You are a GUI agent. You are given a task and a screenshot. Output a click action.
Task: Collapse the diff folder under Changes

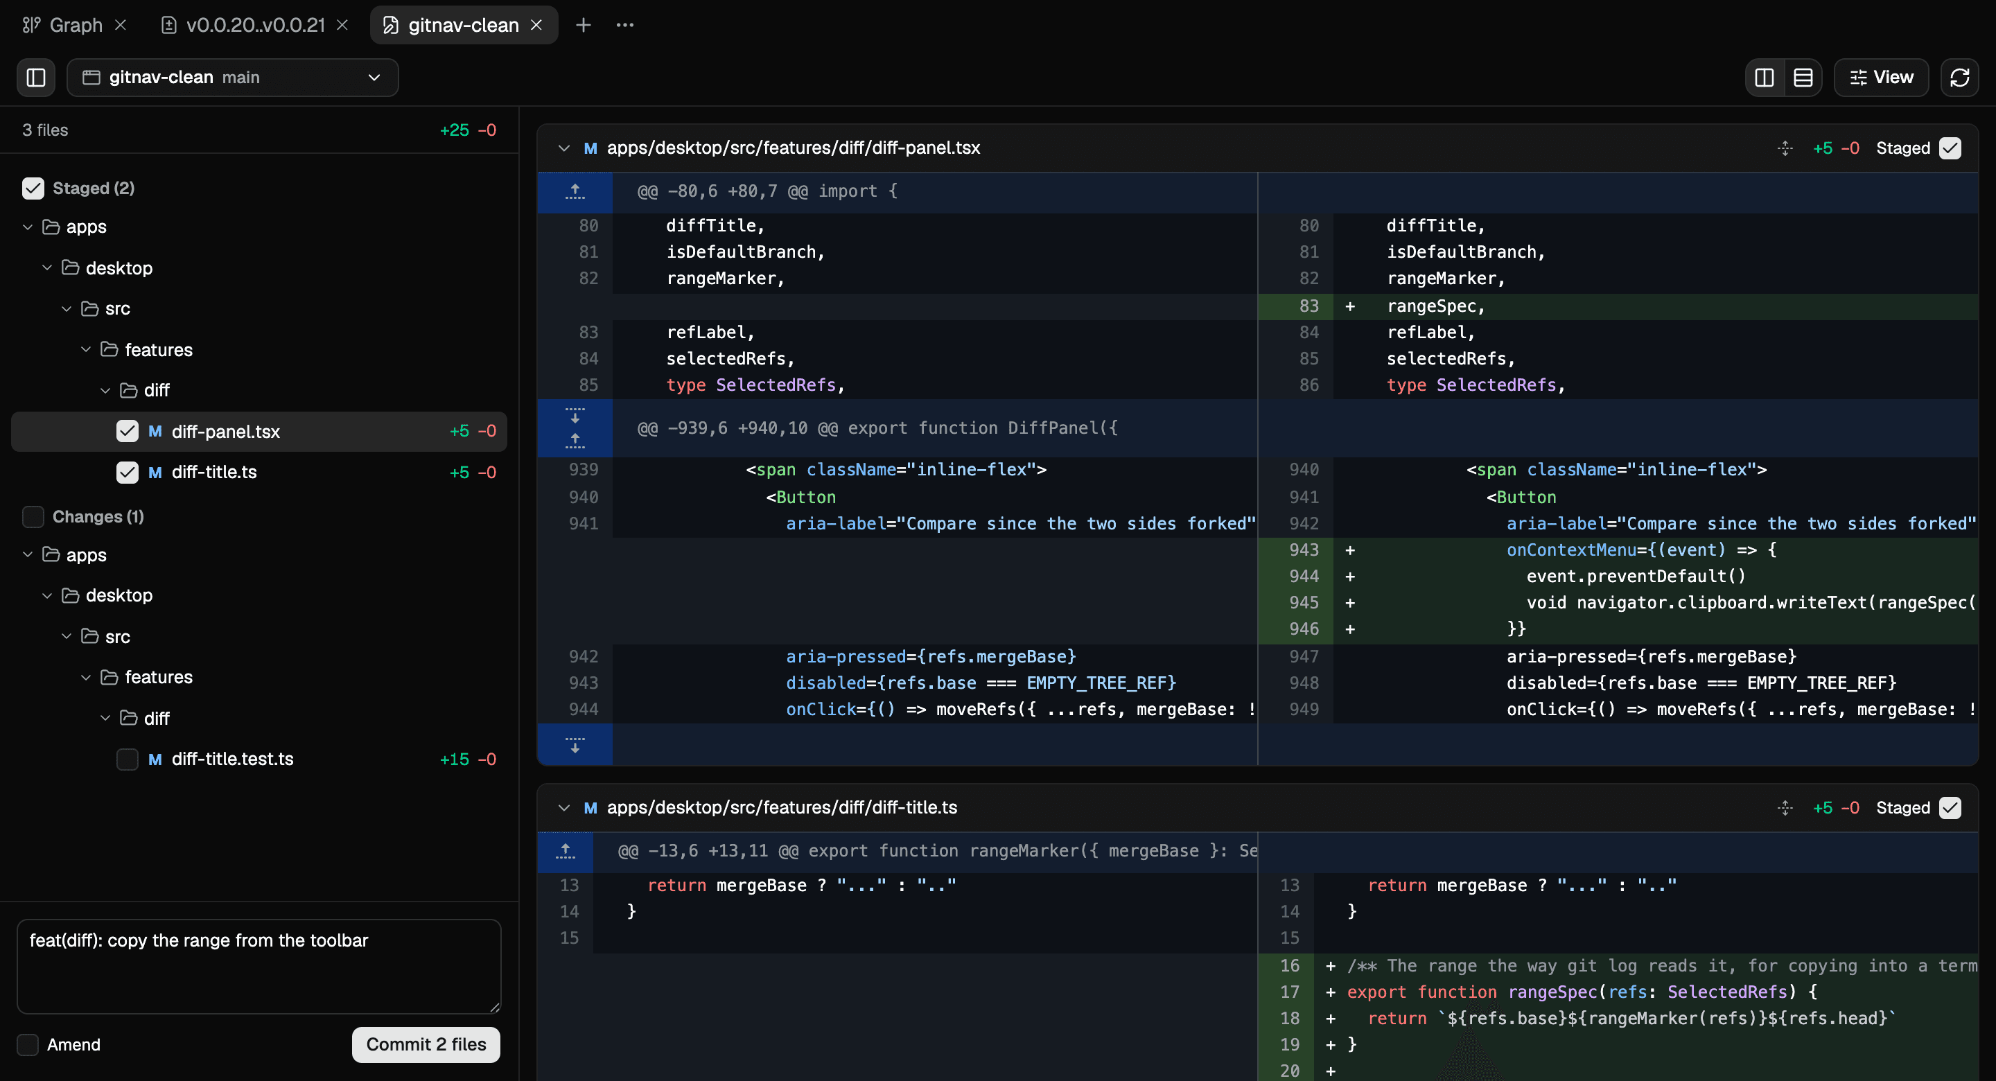pos(105,719)
